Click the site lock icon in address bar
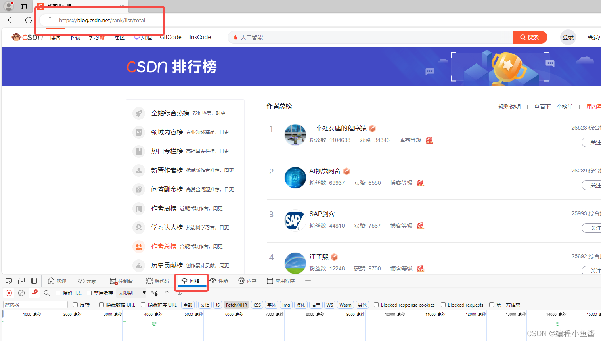 click(50, 20)
